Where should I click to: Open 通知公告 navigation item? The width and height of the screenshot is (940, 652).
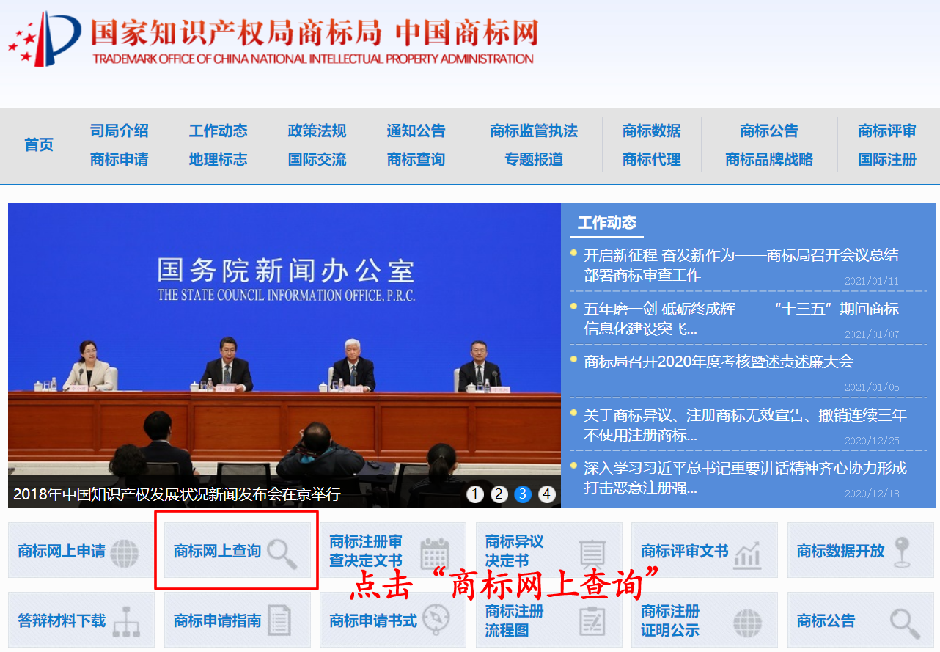pos(416,131)
